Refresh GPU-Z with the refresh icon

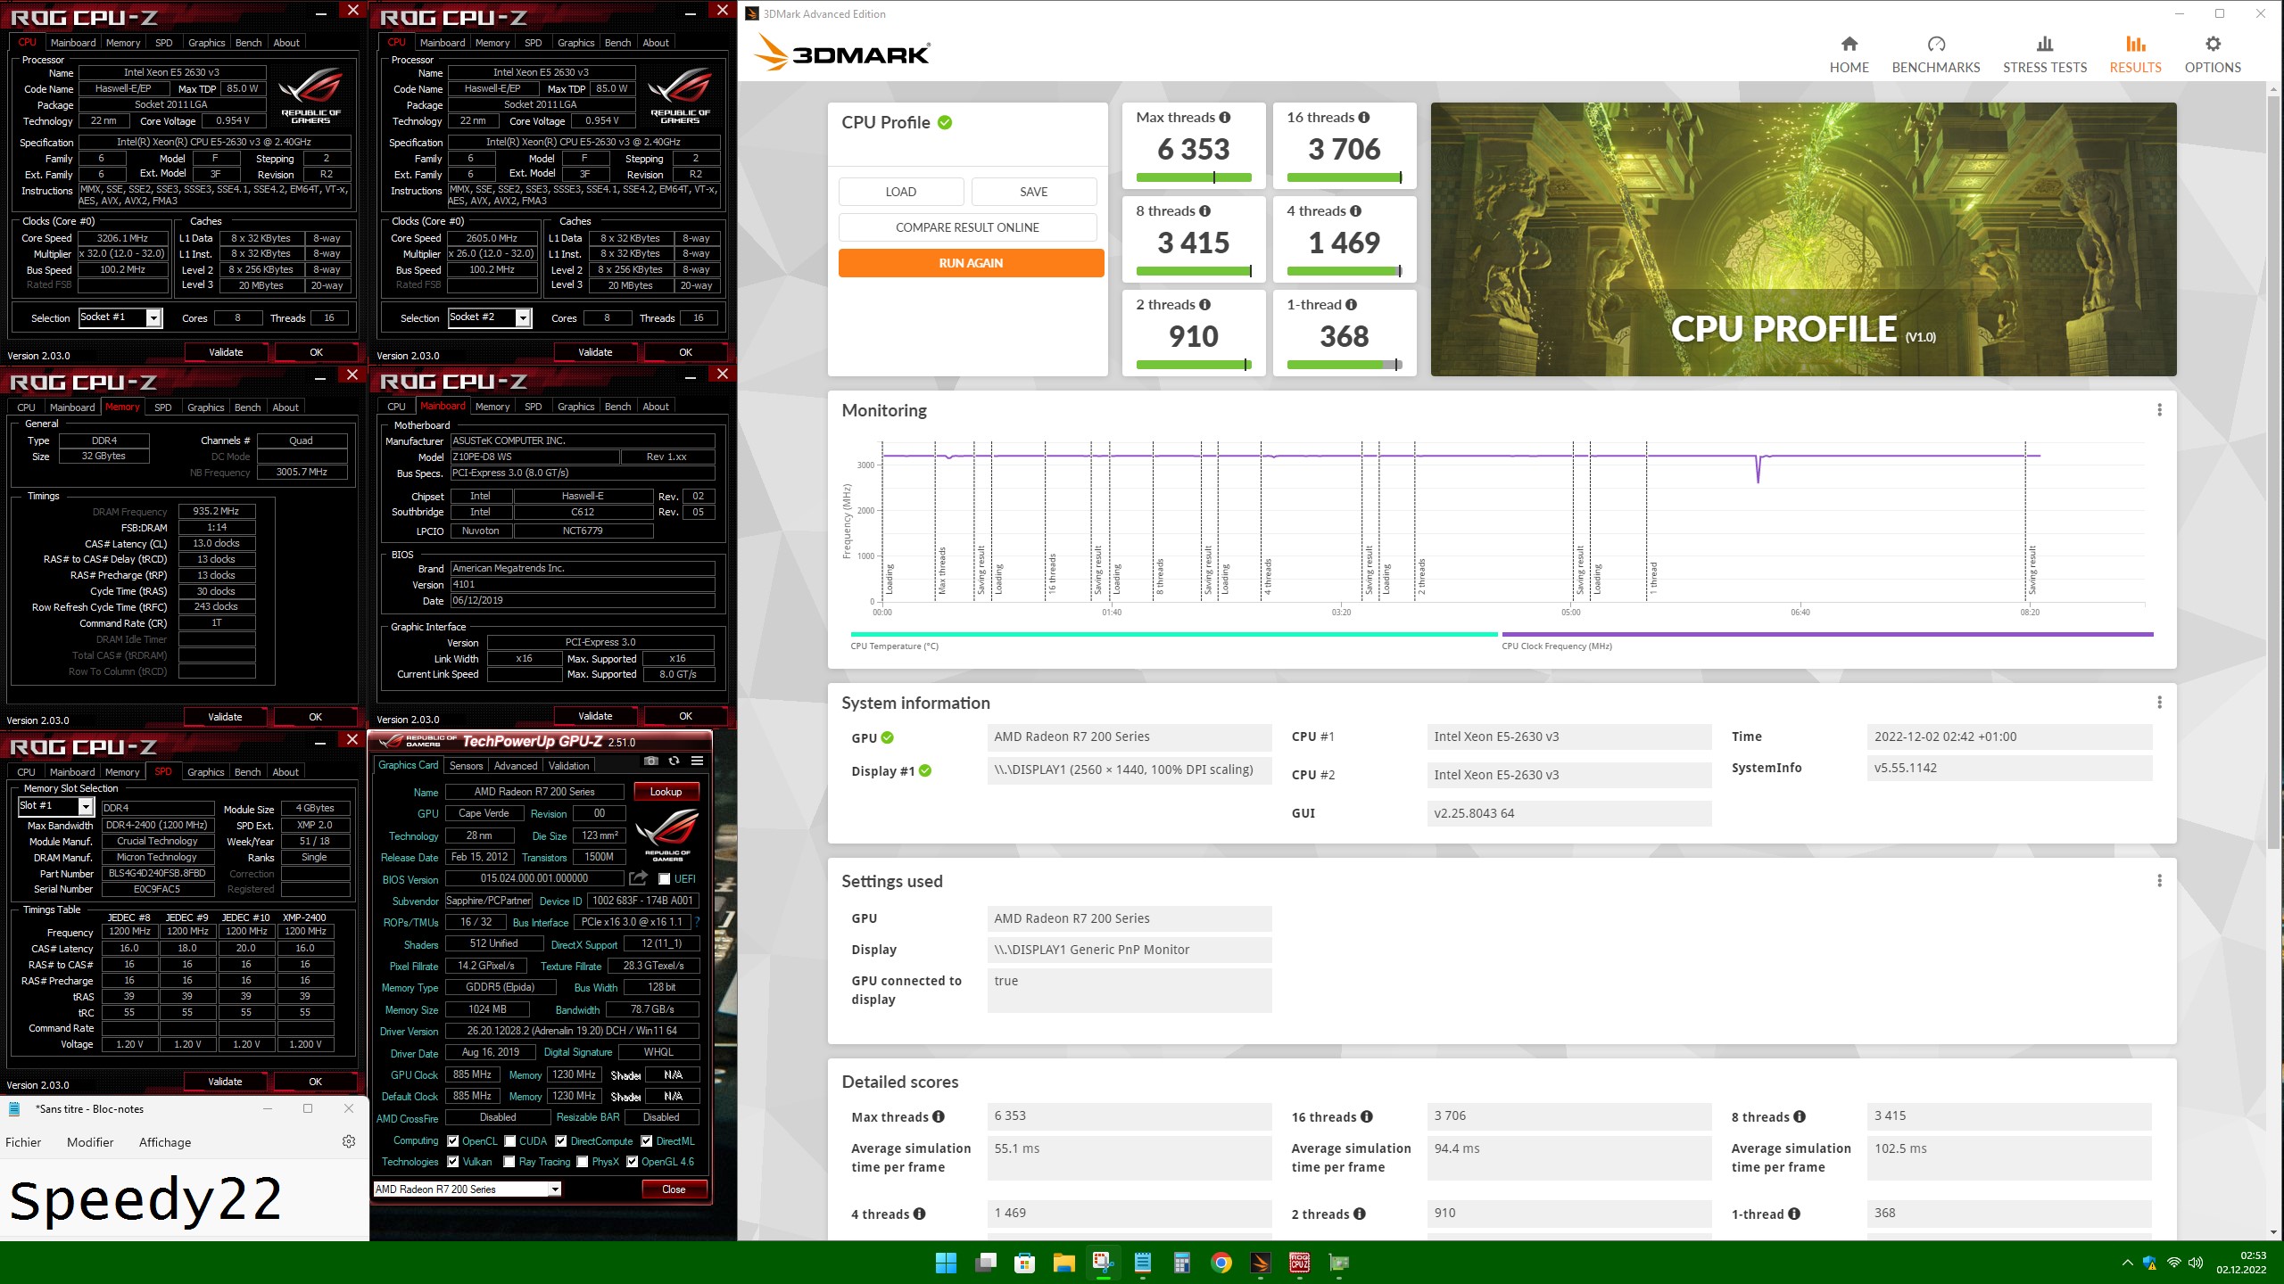pos(674,761)
